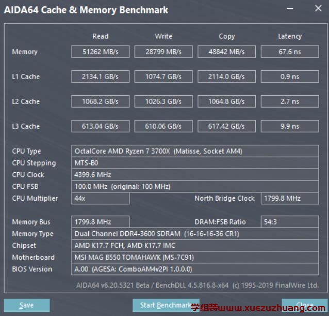Select the L3 Cache Latency field
Image resolution: width=329 pixels, height=316 pixels.
click(x=289, y=126)
